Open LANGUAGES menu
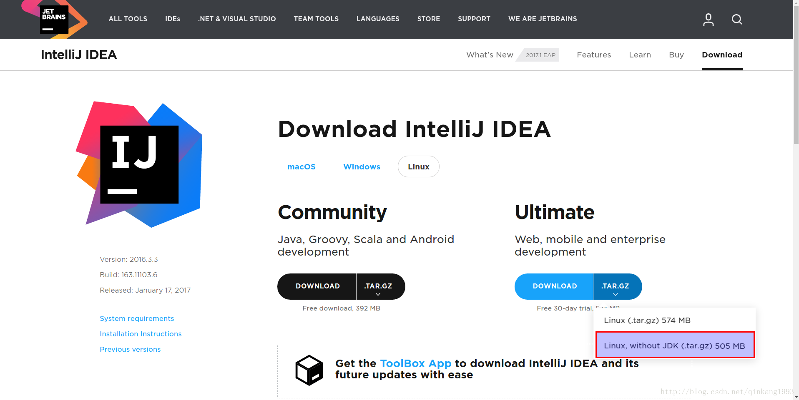The width and height of the screenshot is (799, 400). point(378,19)
